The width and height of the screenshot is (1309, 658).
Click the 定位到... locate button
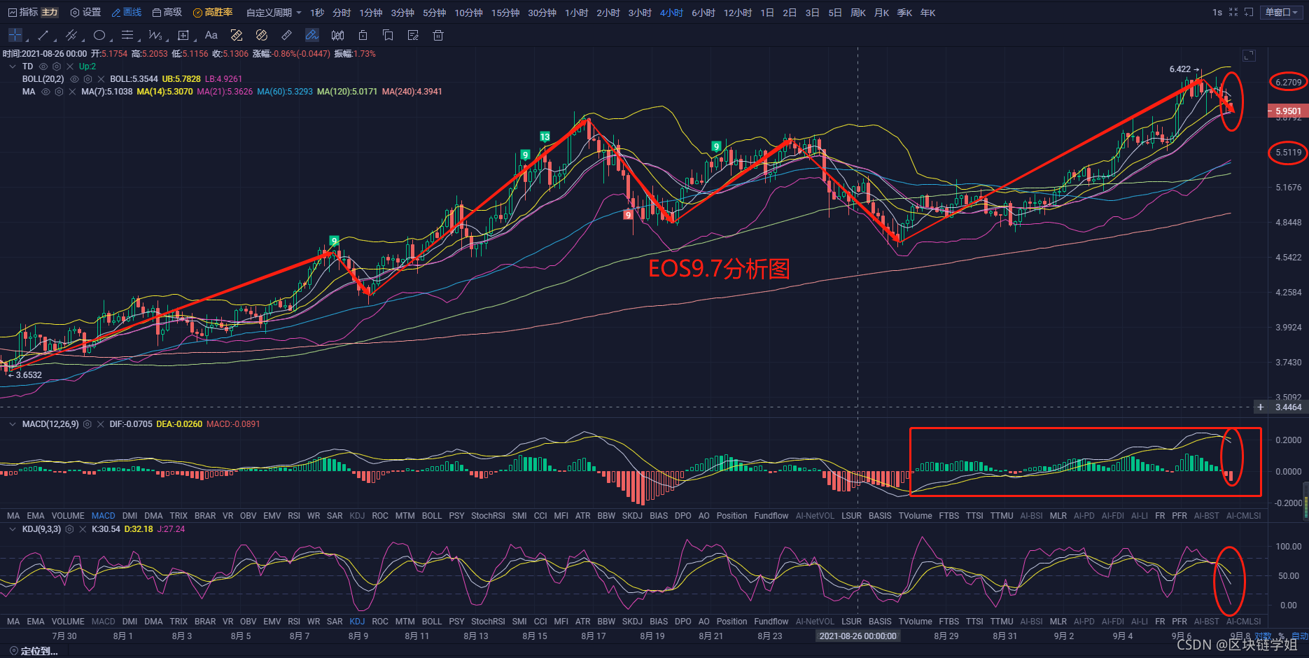click(34, 651)
